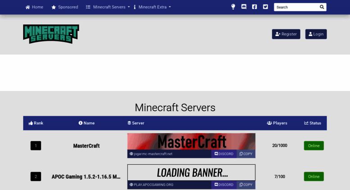Open the Discord icon in the top navbar
This screenshot has height=190, width=350.
[244, 7]
